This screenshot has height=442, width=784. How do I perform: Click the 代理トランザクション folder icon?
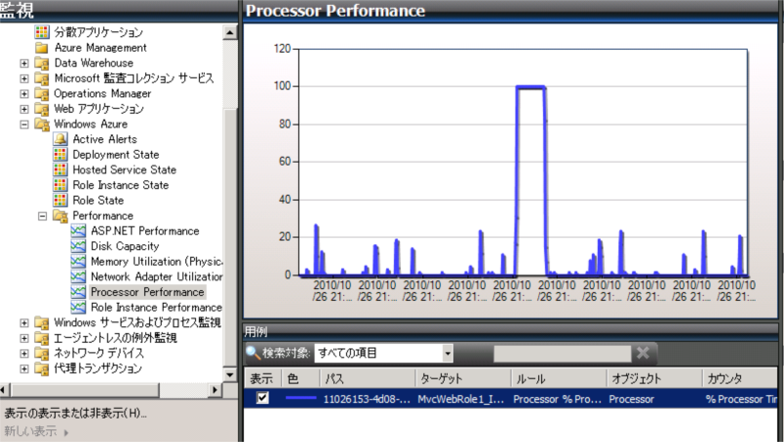coord(42,368)
